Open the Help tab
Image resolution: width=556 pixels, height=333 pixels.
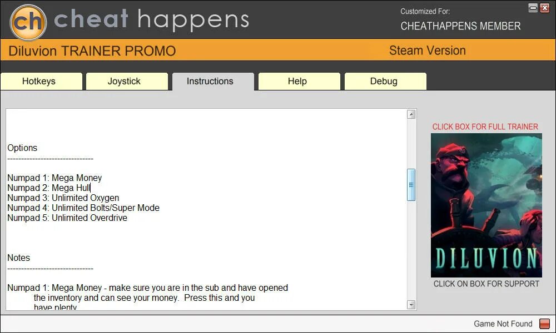pyautogui.click(x=299, y=82)
